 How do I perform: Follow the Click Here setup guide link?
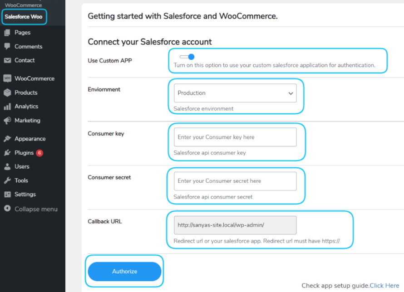[x=384, y=286]
